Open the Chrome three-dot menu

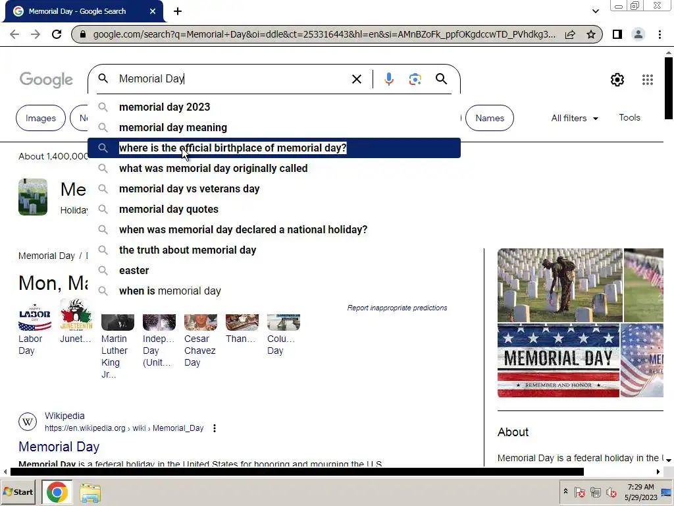pyautogui.click(x=660, y=34)
